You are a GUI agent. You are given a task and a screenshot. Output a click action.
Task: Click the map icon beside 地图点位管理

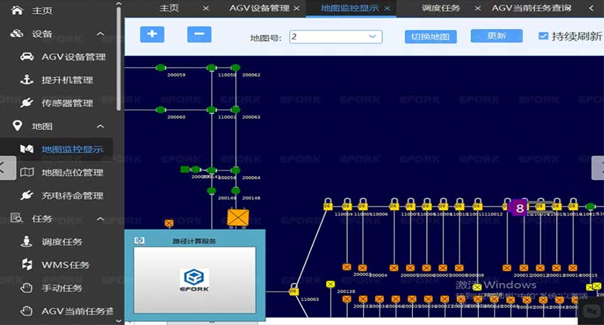[27, 172]
